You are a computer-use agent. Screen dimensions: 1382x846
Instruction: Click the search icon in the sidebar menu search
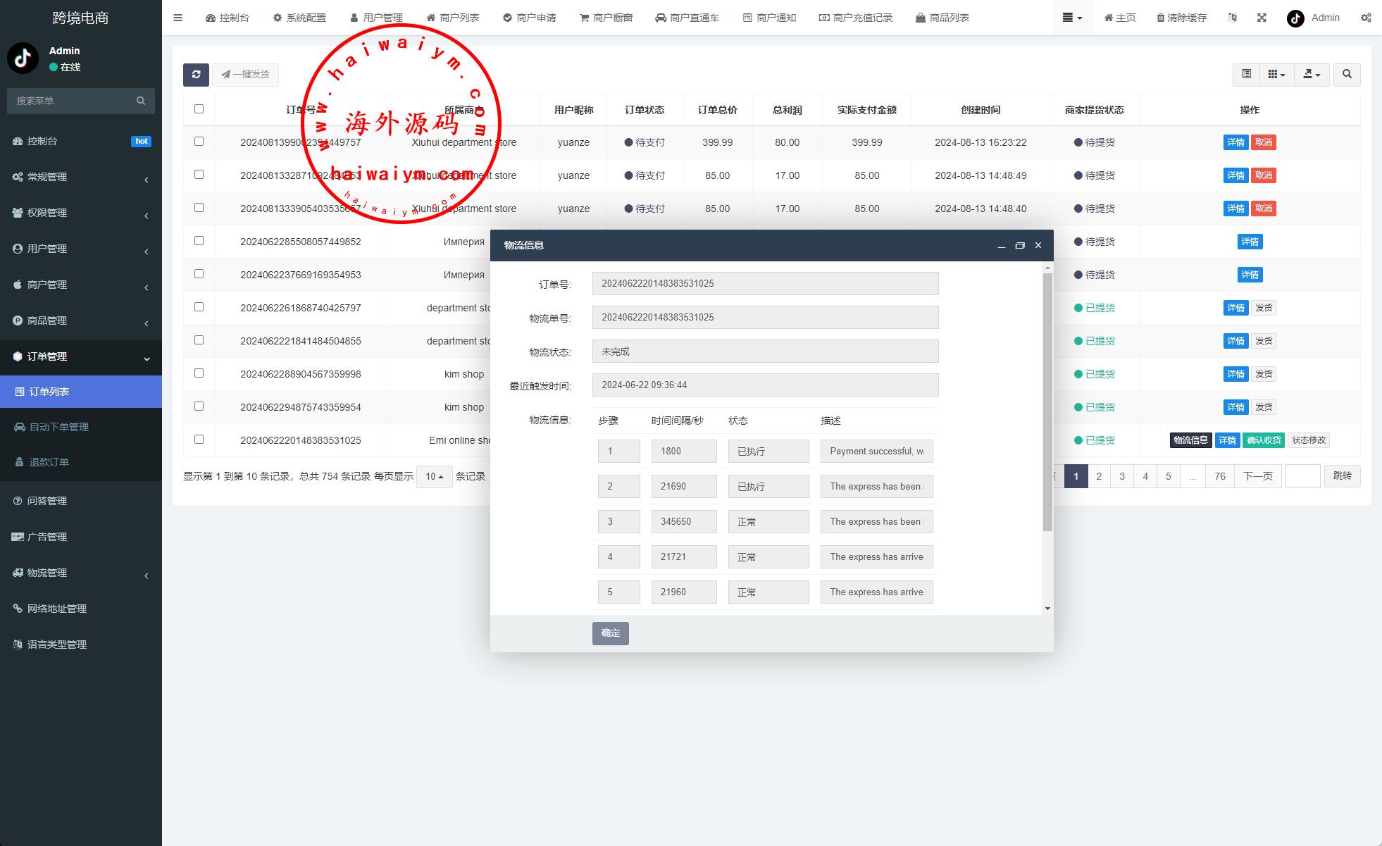pyautogui.click(x=141, y=101)
